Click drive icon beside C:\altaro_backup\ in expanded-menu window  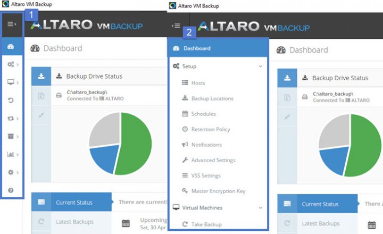click(305, 97)
